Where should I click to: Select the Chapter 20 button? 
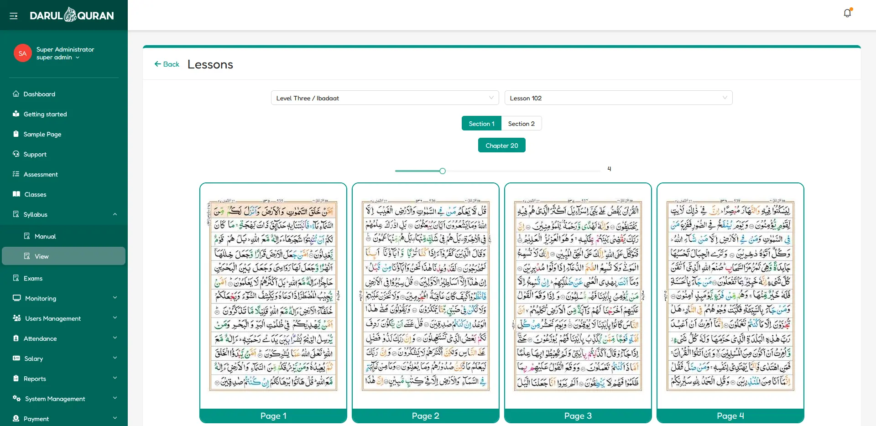point(501,145)
